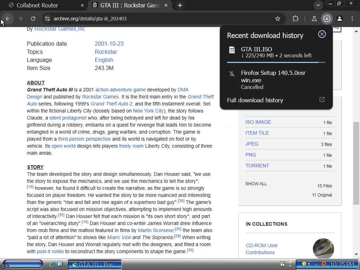The width and height of the screenshot is (360, 270).
Task: Open the citation [29] reference link
Action: pos(177,236)
